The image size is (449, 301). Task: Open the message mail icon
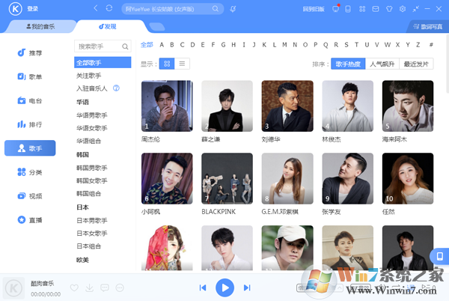[376, 9]
